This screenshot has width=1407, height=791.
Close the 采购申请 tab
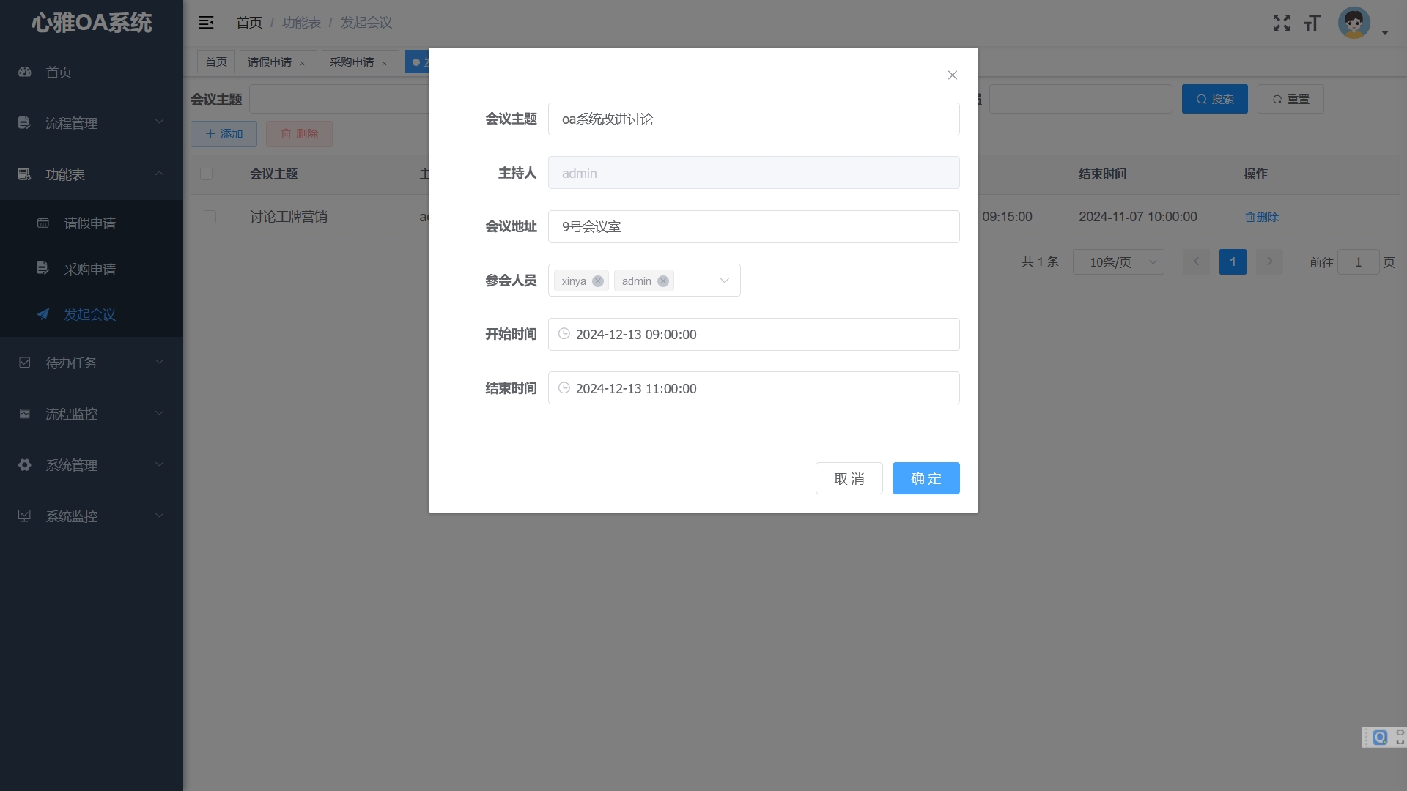[x=384, y=63]
